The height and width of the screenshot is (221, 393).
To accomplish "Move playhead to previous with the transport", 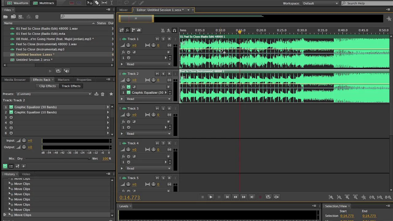I will 227,197.
